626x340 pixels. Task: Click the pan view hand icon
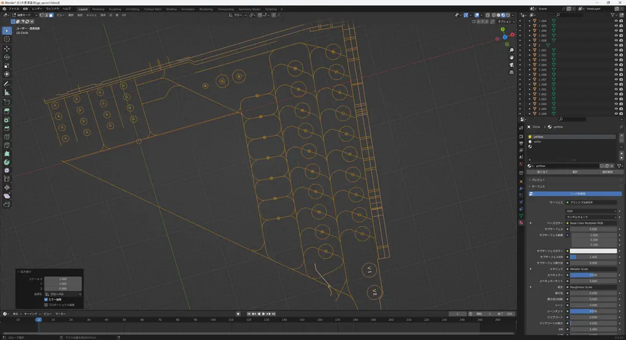click(x=511, y=57)
